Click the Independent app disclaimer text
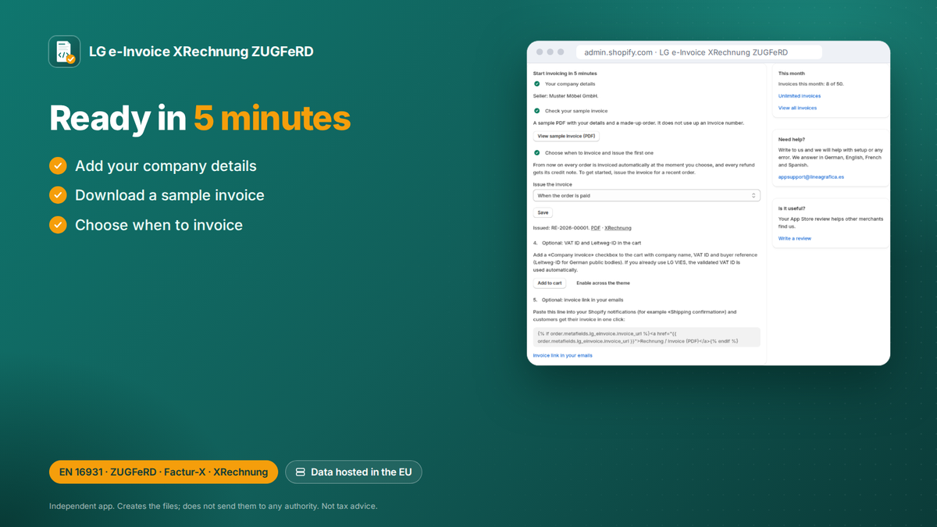Screen dimensions: 937x527 [213, 506]
